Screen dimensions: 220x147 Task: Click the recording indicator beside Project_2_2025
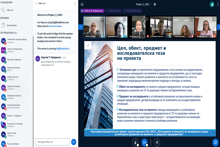point(155,4)
